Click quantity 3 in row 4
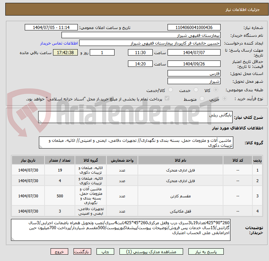This screenshot has height=261, width=269. click(x=60, y=211)
